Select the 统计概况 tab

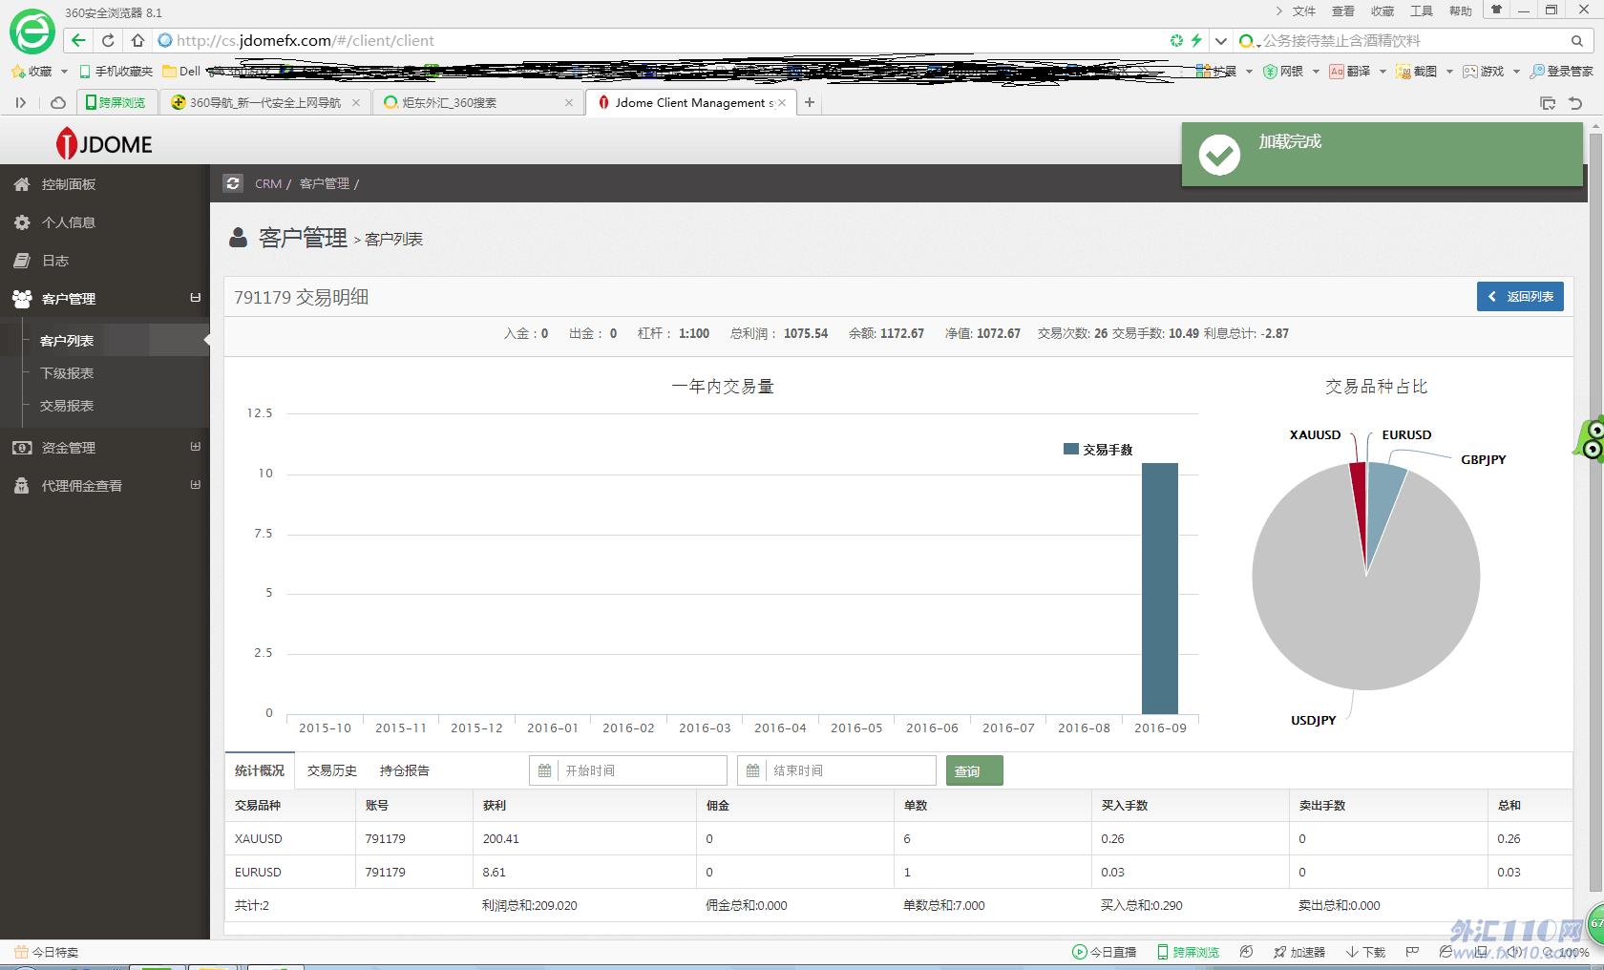(260, 770)
